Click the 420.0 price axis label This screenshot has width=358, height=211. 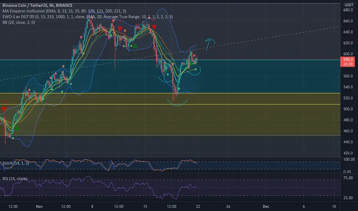tap(348, 153)
